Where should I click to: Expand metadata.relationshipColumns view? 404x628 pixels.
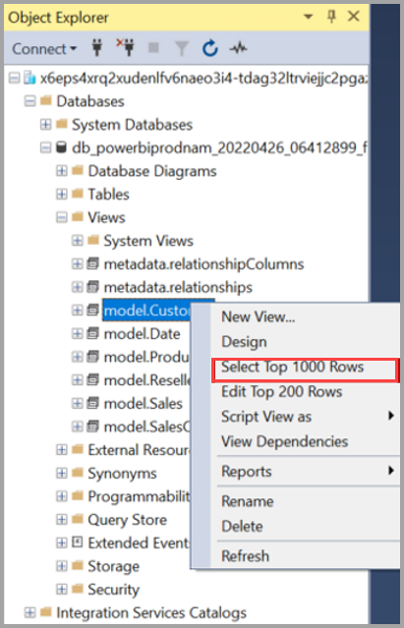click(x=78, y=264)
